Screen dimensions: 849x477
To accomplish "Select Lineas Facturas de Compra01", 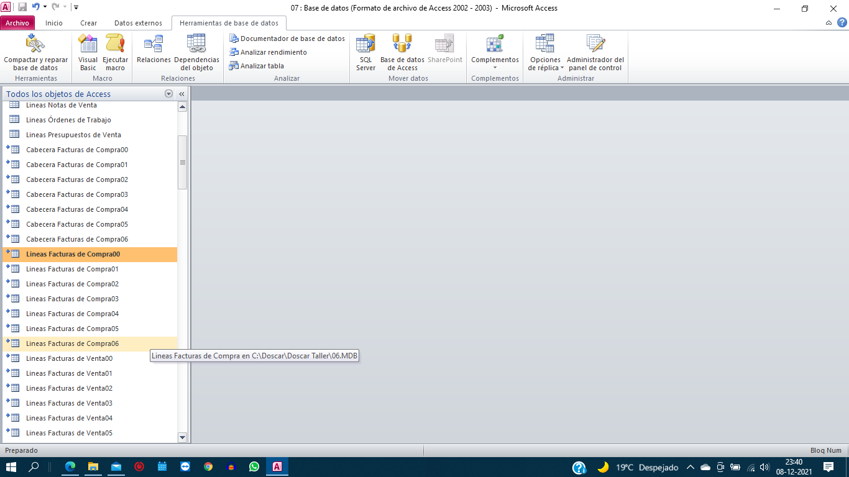I will (89, 269).
